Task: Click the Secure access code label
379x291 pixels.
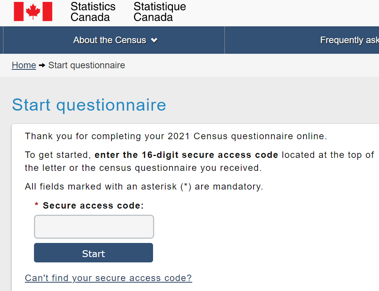Action: pyautogui.click(x=93, y=206)
